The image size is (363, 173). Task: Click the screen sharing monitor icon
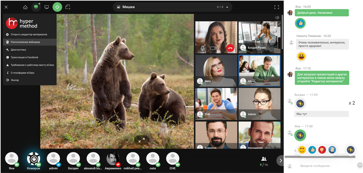pyautogui.click(x=47, y=7)
